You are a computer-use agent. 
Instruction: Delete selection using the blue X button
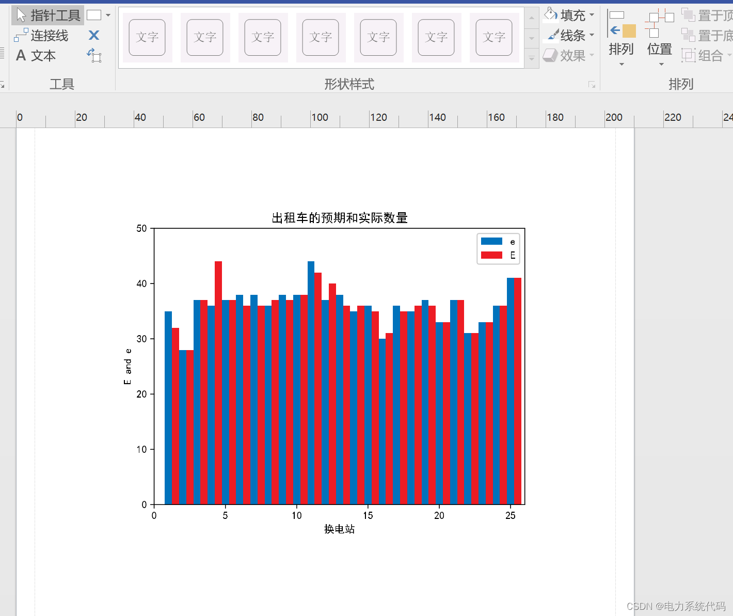click(93, 35)
